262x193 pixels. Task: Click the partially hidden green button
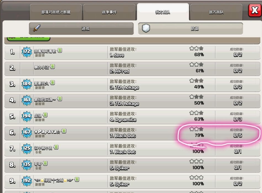[29, 39]
